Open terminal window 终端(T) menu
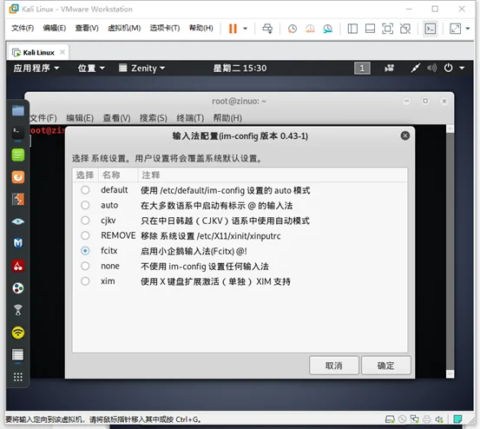The image size is (480, 429). tap(190, 118)
